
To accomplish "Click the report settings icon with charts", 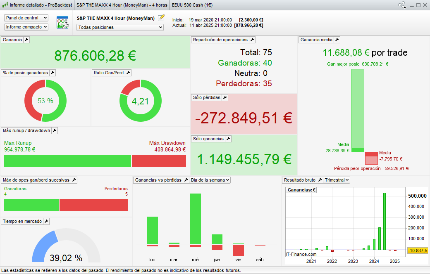I will 62,23.
